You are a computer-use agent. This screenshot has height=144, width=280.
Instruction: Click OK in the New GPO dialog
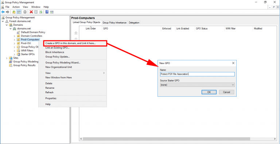click(209, 92)
